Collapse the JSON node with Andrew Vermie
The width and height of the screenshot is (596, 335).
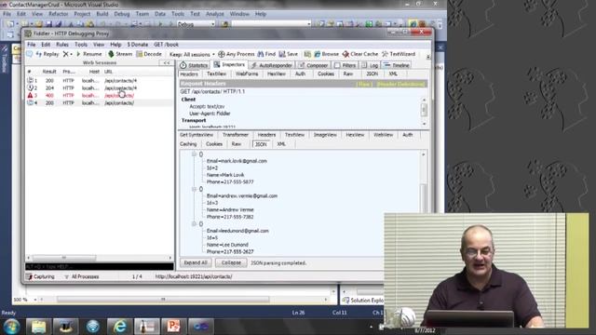click(194, 189)
